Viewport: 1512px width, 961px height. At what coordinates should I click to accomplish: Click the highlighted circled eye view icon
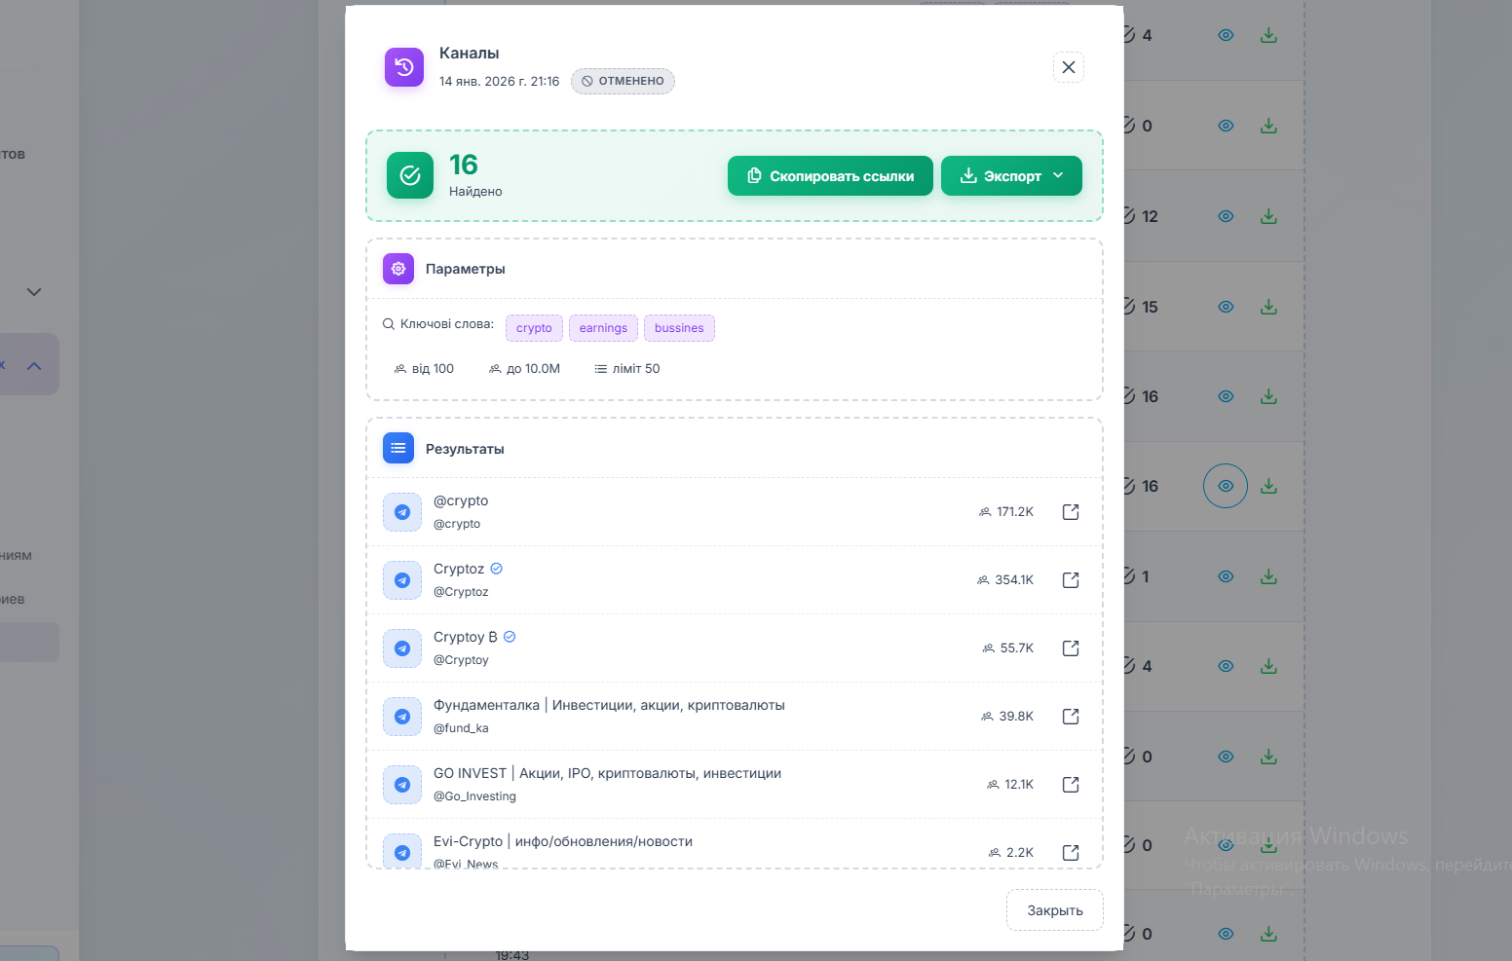point(1226,486)
